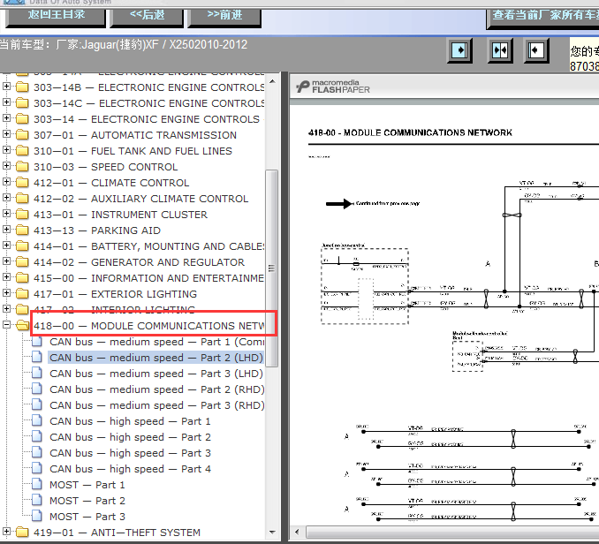
Task: Click the tree panel scroll-down arrow
Action: point(272,533)
